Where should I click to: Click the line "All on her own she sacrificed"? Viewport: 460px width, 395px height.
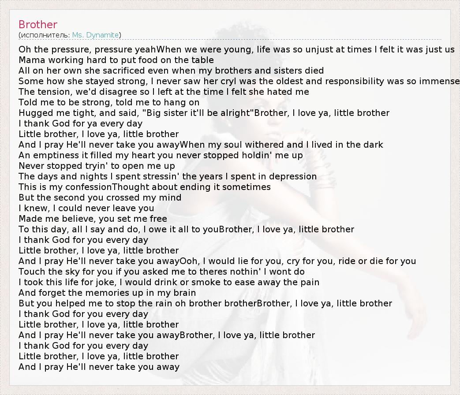point(171,71)
